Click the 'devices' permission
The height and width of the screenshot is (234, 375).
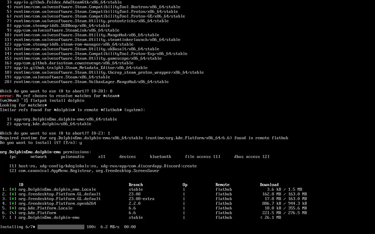pyautogui.click(x=128, y=157)
